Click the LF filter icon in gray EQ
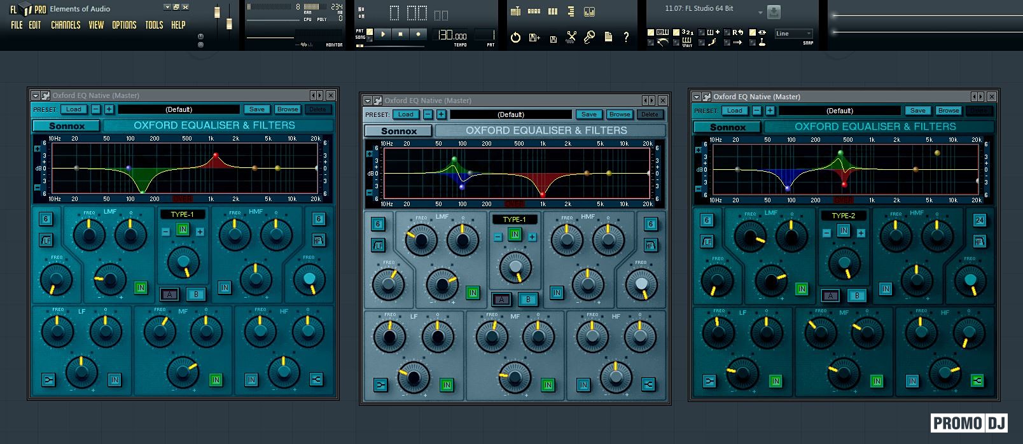This screenshot has width=1023, height=444. pos(378,245)
